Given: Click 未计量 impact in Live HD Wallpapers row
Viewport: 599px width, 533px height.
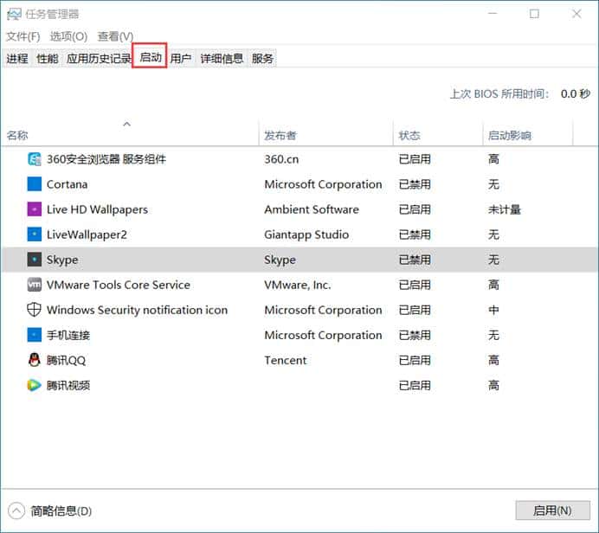Looking at the screenshot, I should (x=505, y=209).
